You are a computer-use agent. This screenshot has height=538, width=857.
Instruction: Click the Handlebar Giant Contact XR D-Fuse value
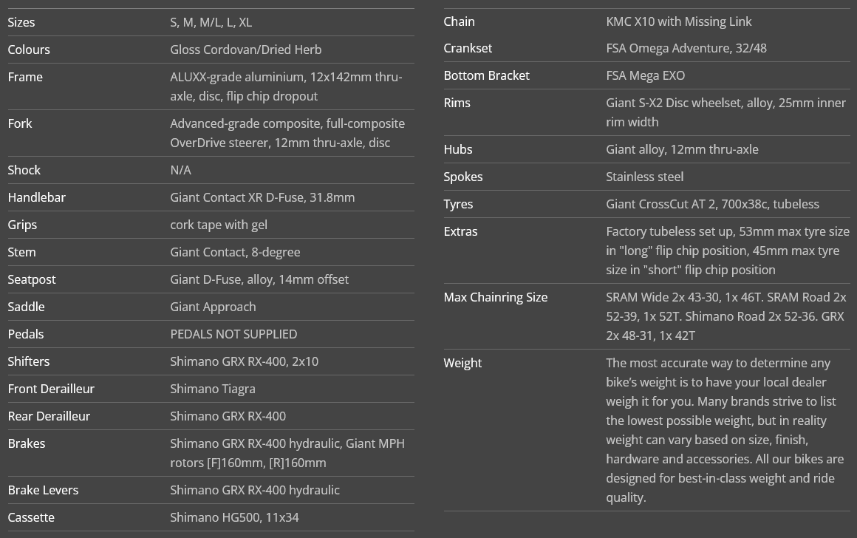(x=262, y=197)
